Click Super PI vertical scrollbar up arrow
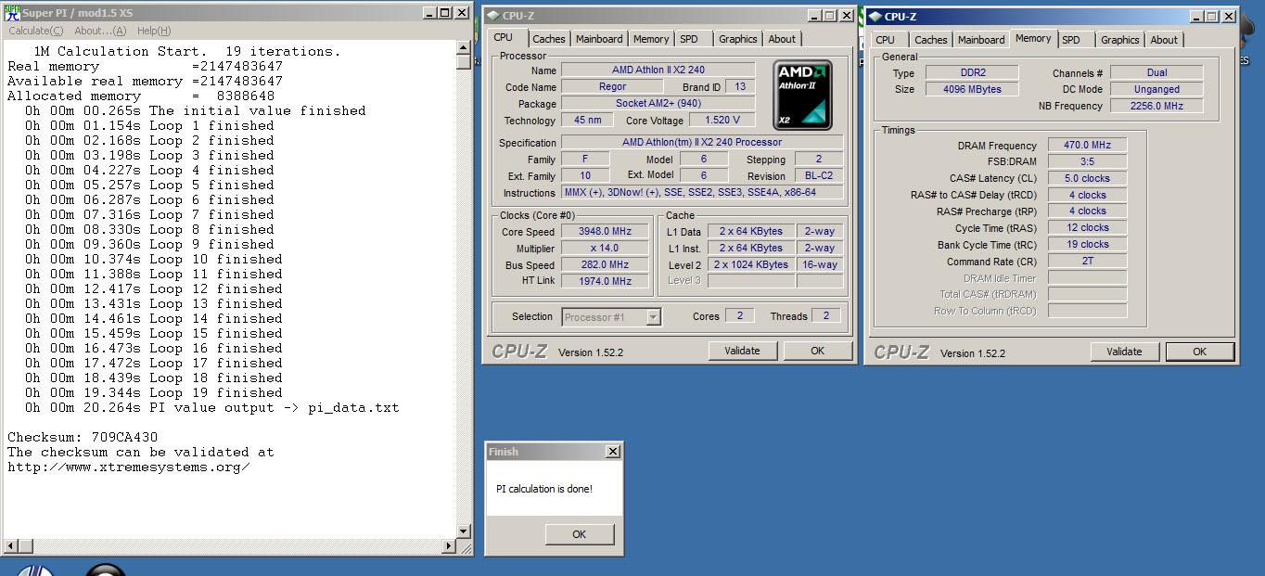The image size is (1265, 576). (465, 49)
